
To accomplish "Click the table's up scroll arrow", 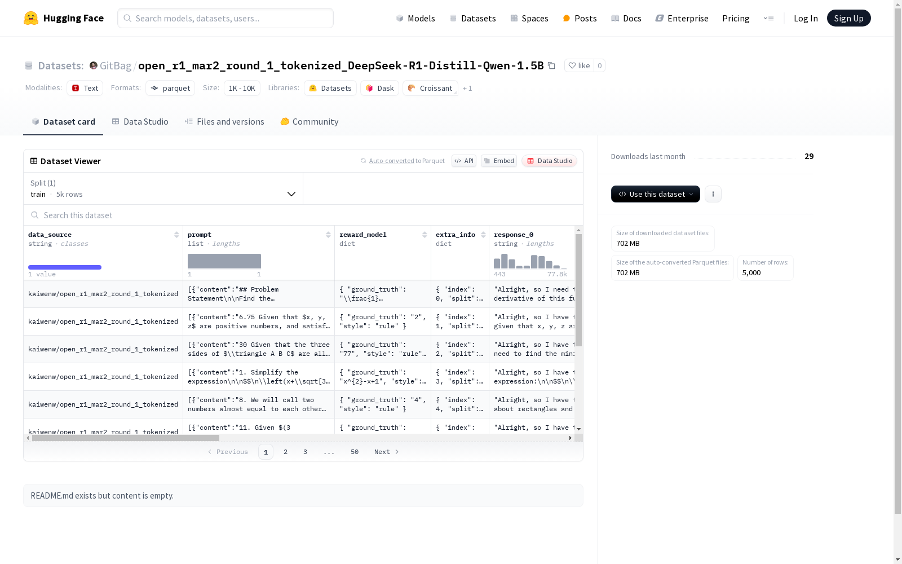I will click(x=578, y=230).
